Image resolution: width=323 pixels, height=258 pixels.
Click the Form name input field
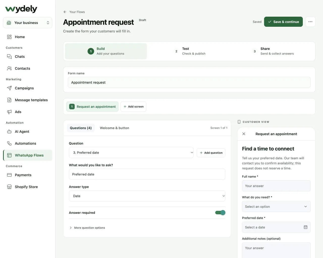coord(189,82)
